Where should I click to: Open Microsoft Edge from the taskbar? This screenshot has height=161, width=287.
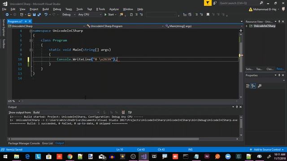point(27,157)
